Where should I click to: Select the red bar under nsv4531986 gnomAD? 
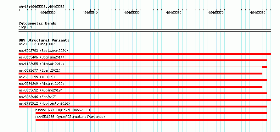coord(151,120)
